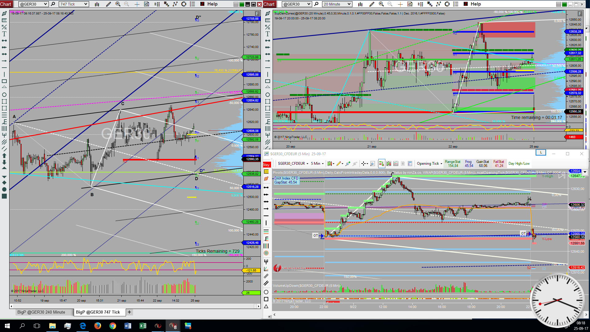Open @GER30 instrument dropdown in 20 Minute chart
Viewport: 590px width, 332px height.
(x=297, y=4)
